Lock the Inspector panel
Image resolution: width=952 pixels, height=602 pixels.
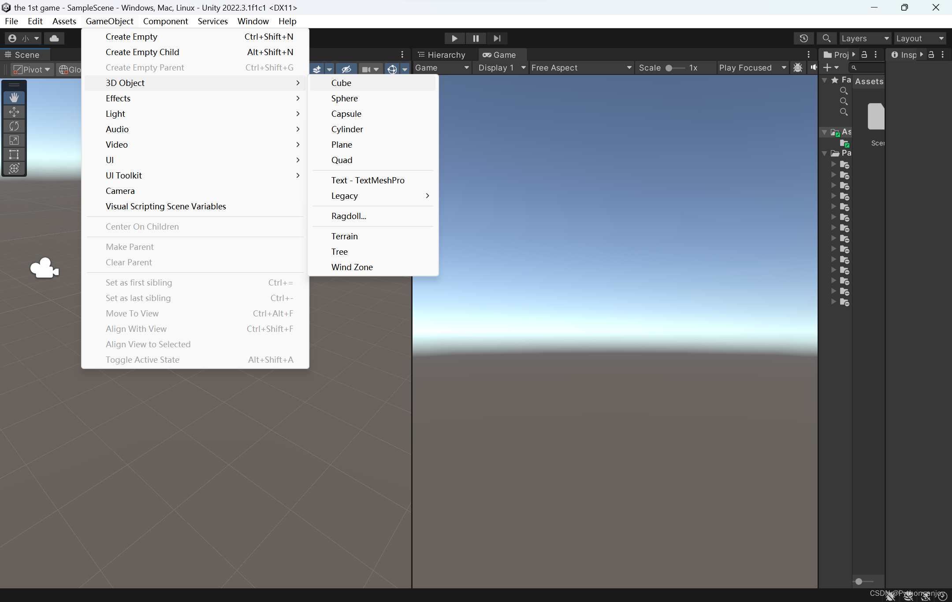point(931,55)
